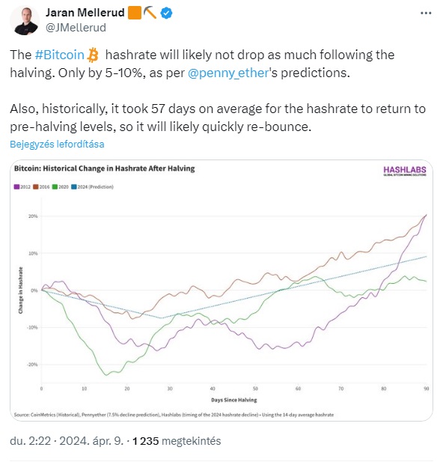Viewport: 443px width, 468px height.
Task: Click the tweet timestamp 2024. ápr. 9.
Action: [91, 441]
